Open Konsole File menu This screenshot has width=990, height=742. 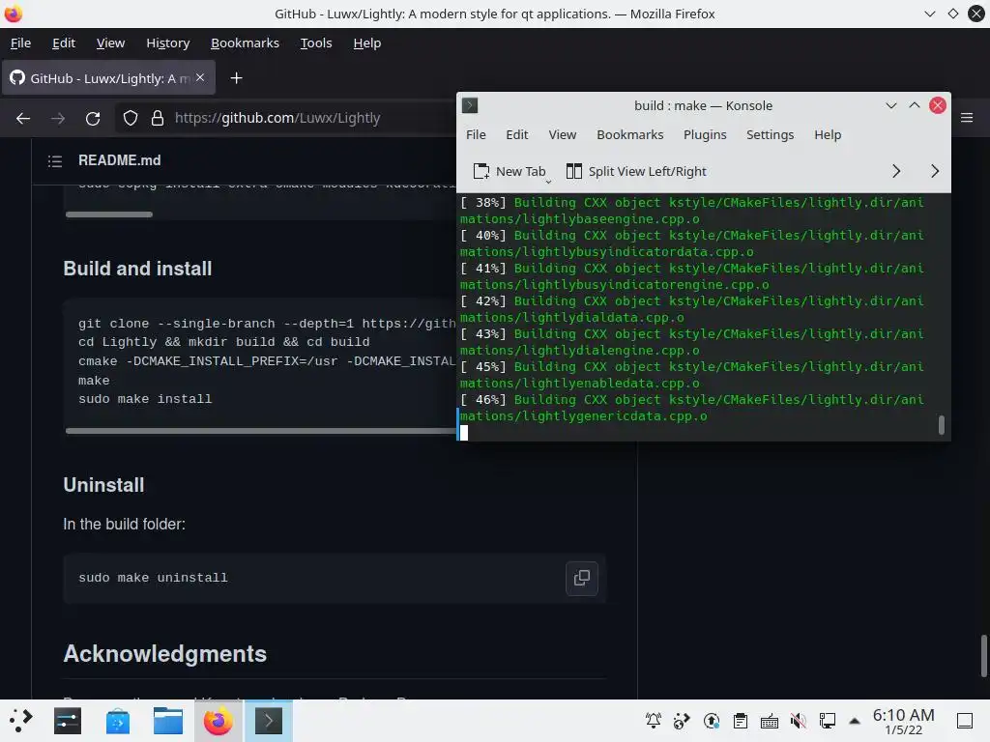(x=476, y=135)
